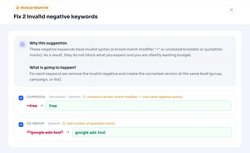Screen dimensions: 250x153
Task: Click the Fix 2 invalid negative keywords title
Action: pos(56,16)
